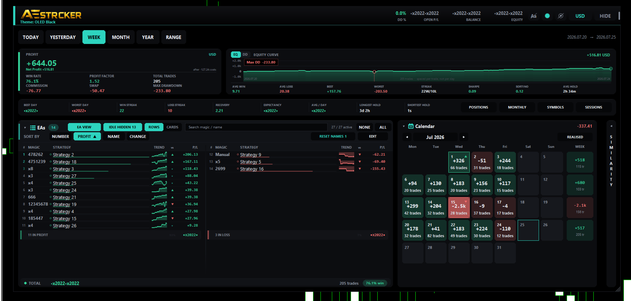631x301 pixels.
Task: Open the SESSIONS tab
Action: pos(594,107)
